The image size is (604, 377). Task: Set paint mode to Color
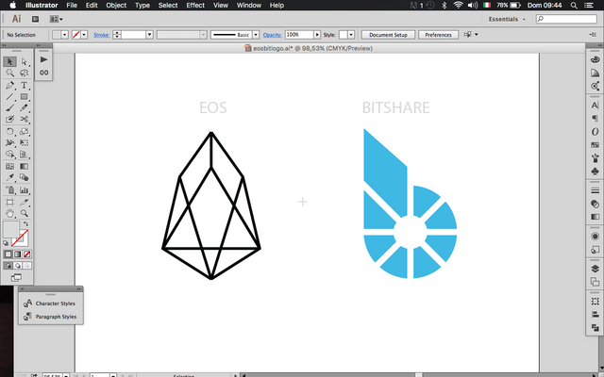coord(8,254)
